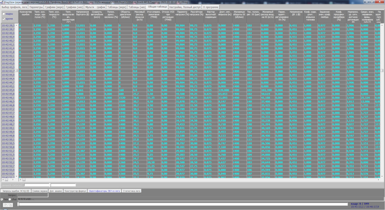This screenshot has width=385, height=210.
Task: Open the 'Графики (низ)' tab
Action: pos(75,7)
